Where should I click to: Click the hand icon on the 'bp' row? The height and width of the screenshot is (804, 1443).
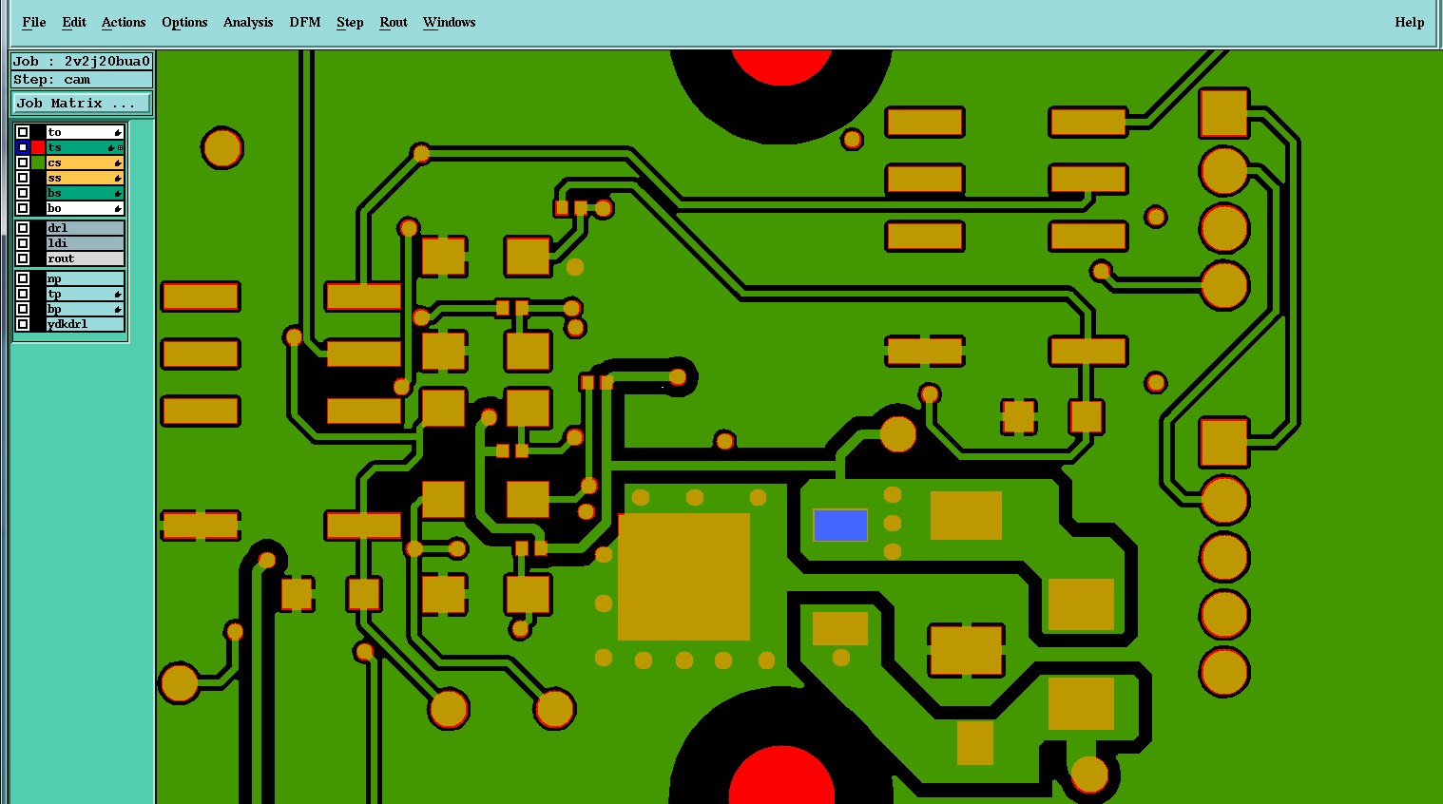[118, 310]
